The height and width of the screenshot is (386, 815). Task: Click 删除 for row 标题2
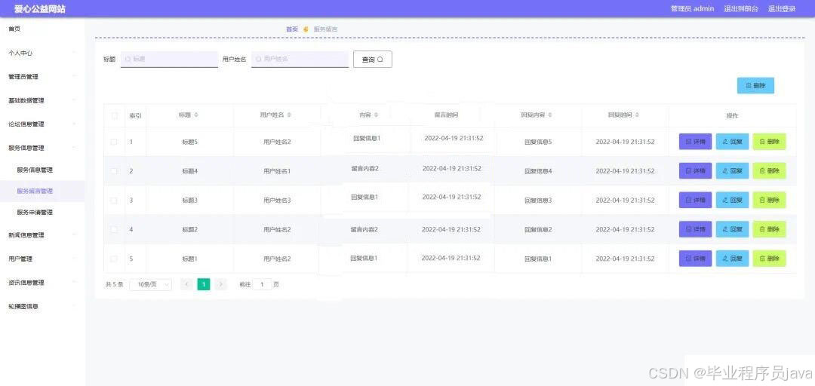(x=769, y=229)
